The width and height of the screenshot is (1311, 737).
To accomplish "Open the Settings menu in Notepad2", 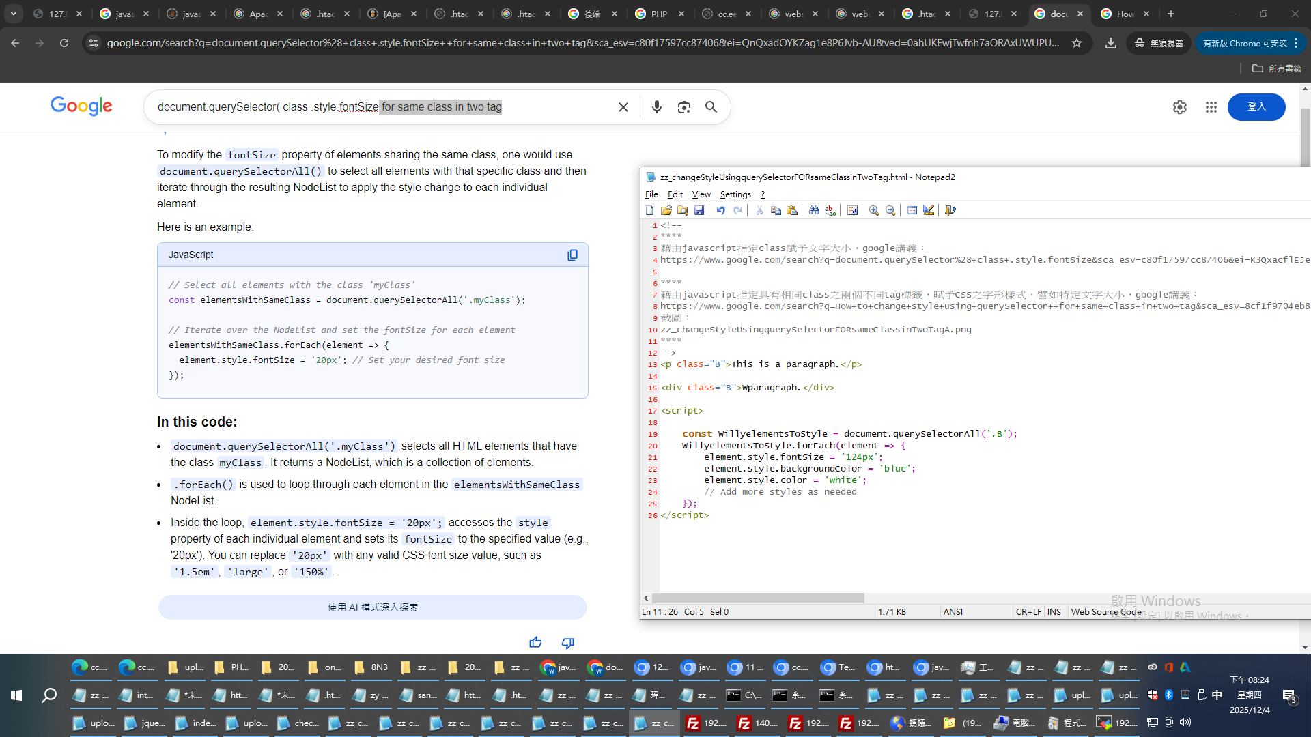I will pyautogui.click(x=735, y=194).
